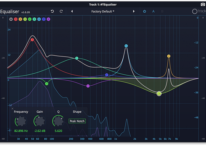Click the 100 frequency axis label
This screenshot has height=146, width=206.
point(52,139)
